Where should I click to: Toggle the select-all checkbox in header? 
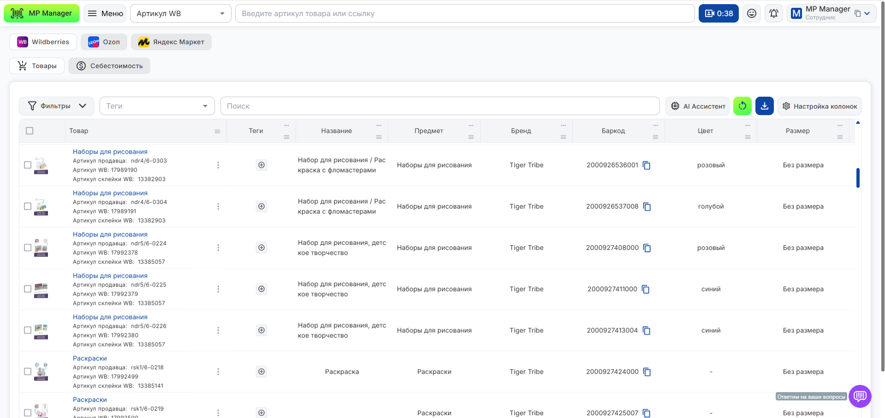coord(30,131)
